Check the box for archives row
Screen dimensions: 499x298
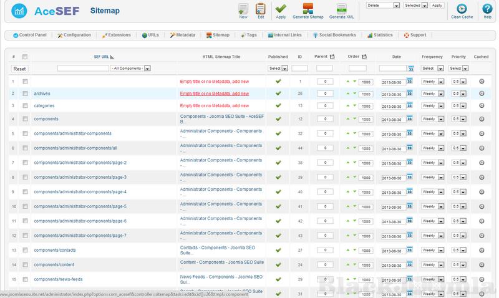(x=25, y=94)
